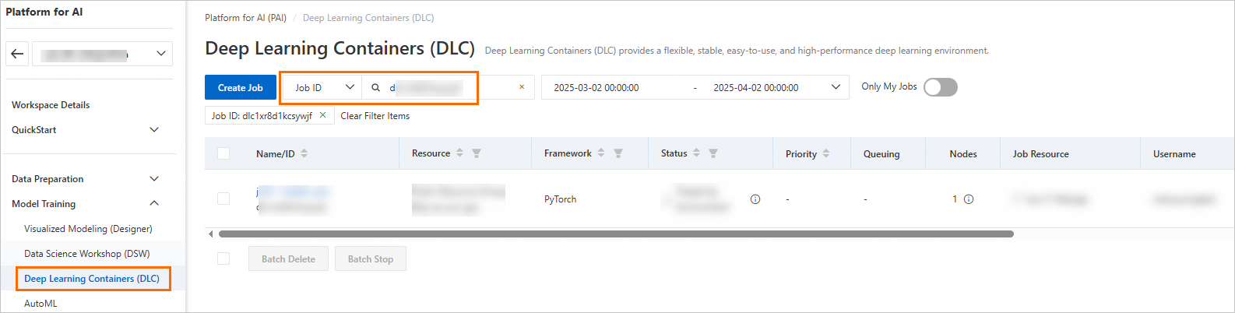Toggle the Only My Jobs switch

[941, 87]
